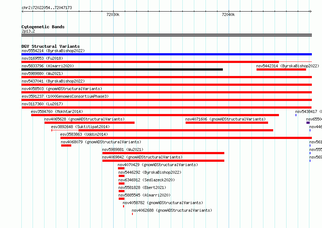Select the black nsv5833796 variant bar
The image size is (322, 228).
click(122, 69)
